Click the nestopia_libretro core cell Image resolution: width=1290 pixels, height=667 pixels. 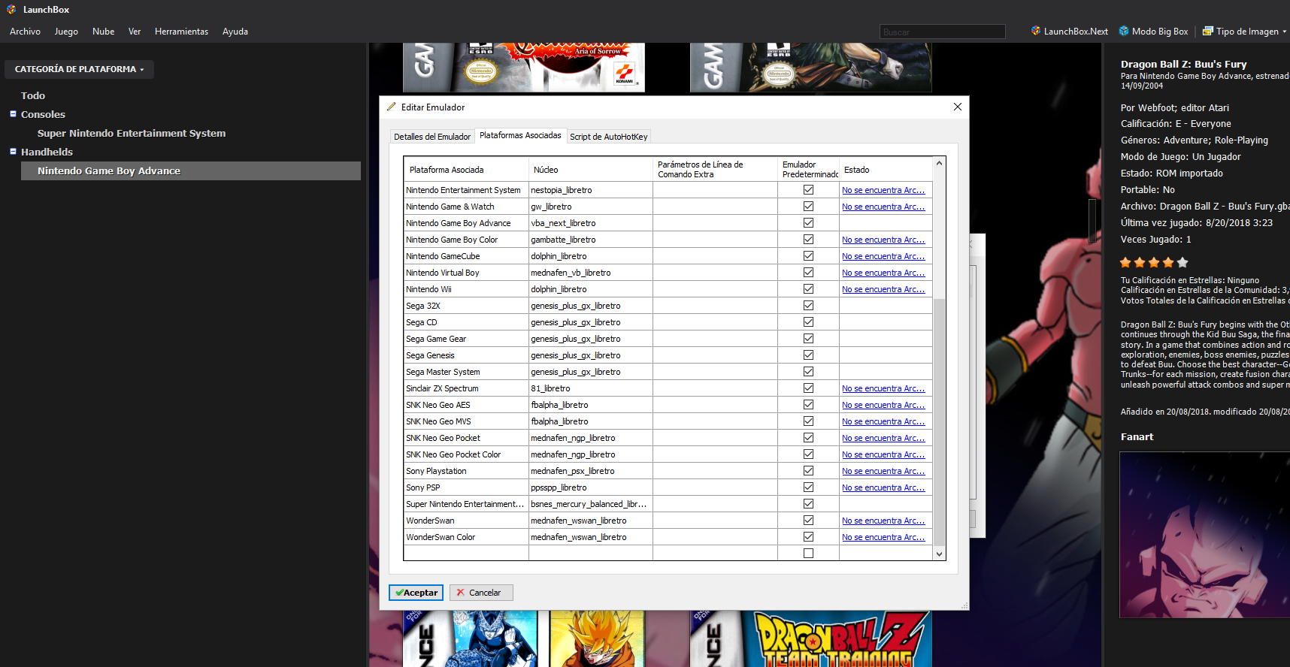click(591, 190)
